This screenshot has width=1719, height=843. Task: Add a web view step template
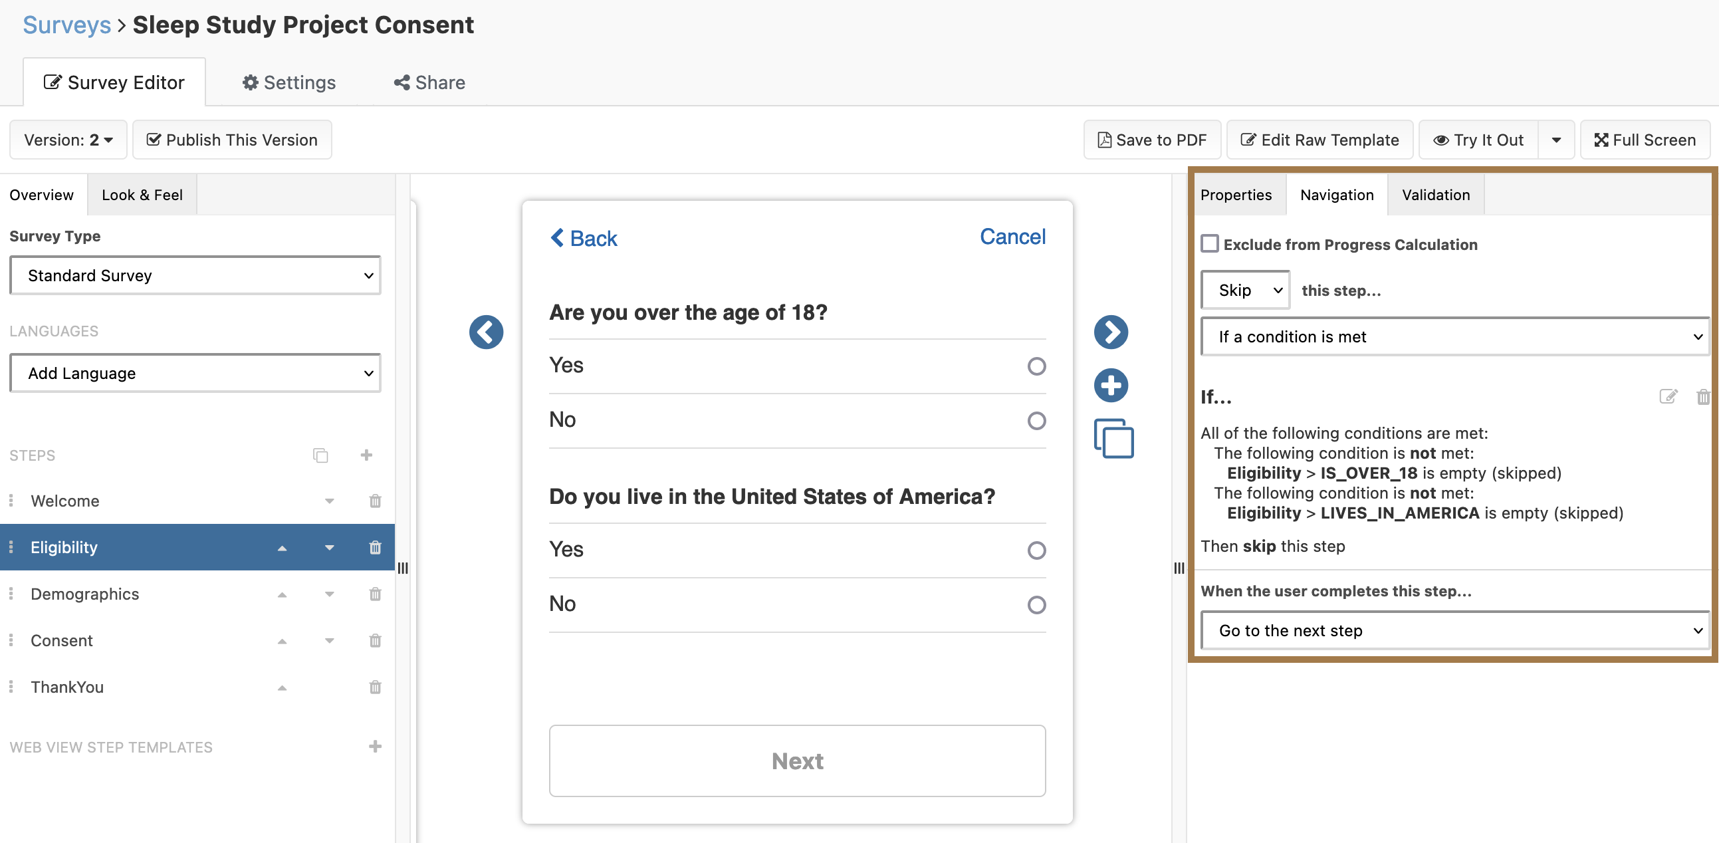point(375,746)
